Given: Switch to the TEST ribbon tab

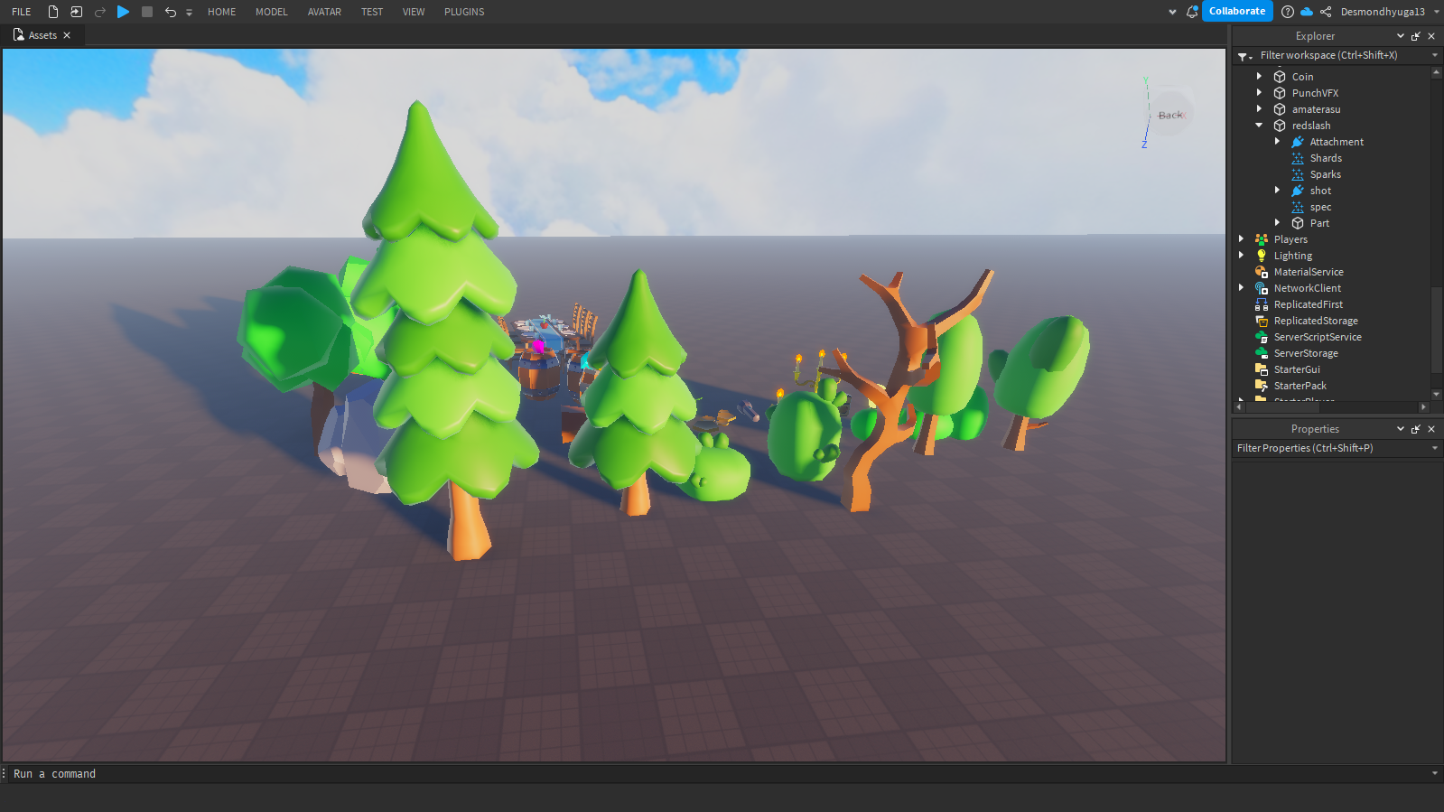Looking at the screenshot, I should click(372, 12).
